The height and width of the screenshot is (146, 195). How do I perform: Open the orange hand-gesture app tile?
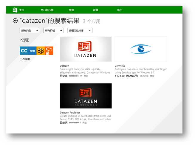coord(49,51)
